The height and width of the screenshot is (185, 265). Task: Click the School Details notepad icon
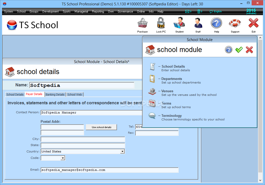pyautogui.click(x=152, y=66)
